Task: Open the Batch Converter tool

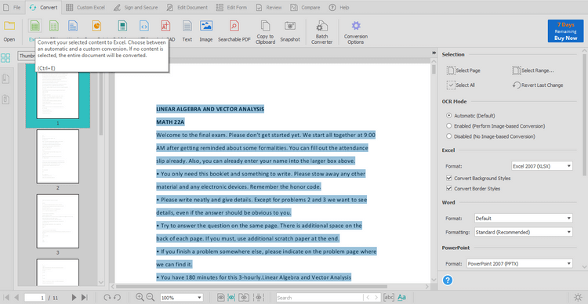Action: coord(321,26)
